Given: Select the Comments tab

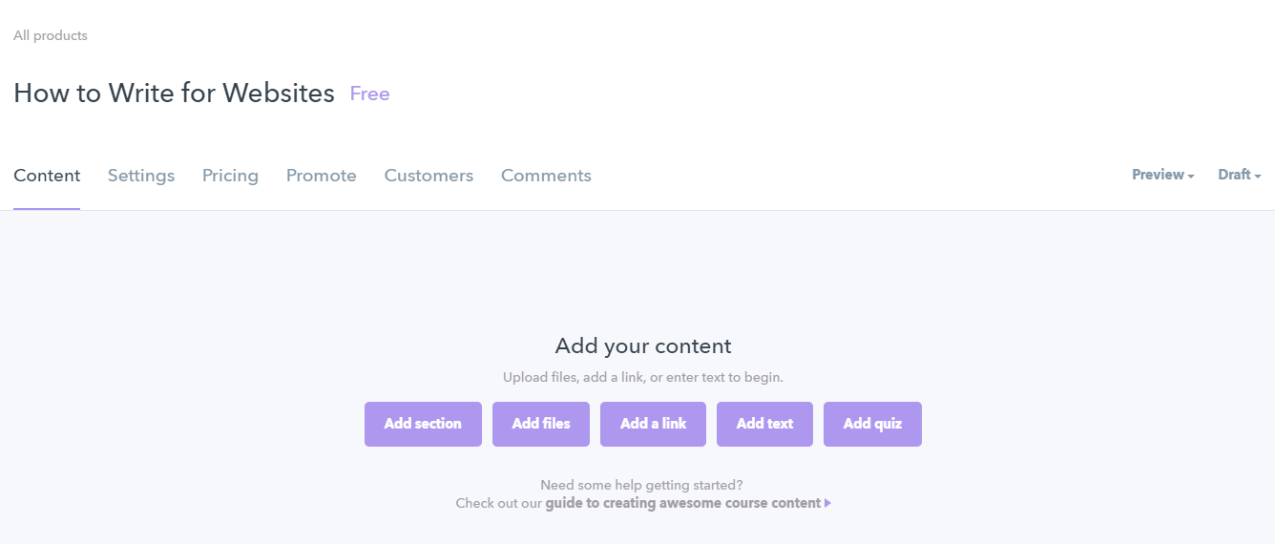Looking at the screenshot, I should [546, 176].
